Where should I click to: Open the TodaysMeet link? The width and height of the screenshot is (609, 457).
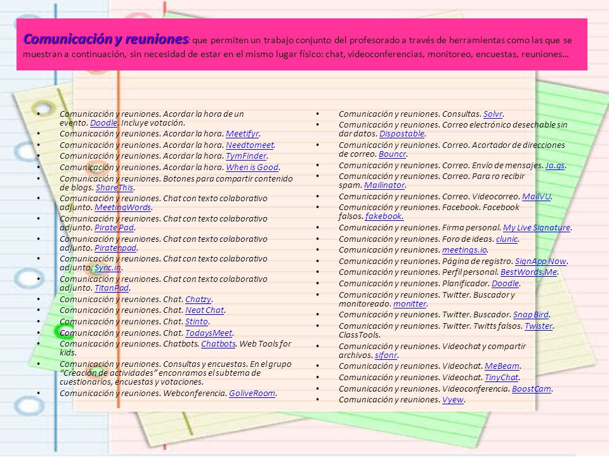point(209,333)
